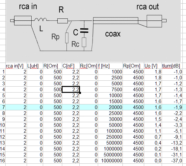This screenshot has width=186, height=166.
Task: Click the R[Om] header cell
Action: (x=52, y=66)
